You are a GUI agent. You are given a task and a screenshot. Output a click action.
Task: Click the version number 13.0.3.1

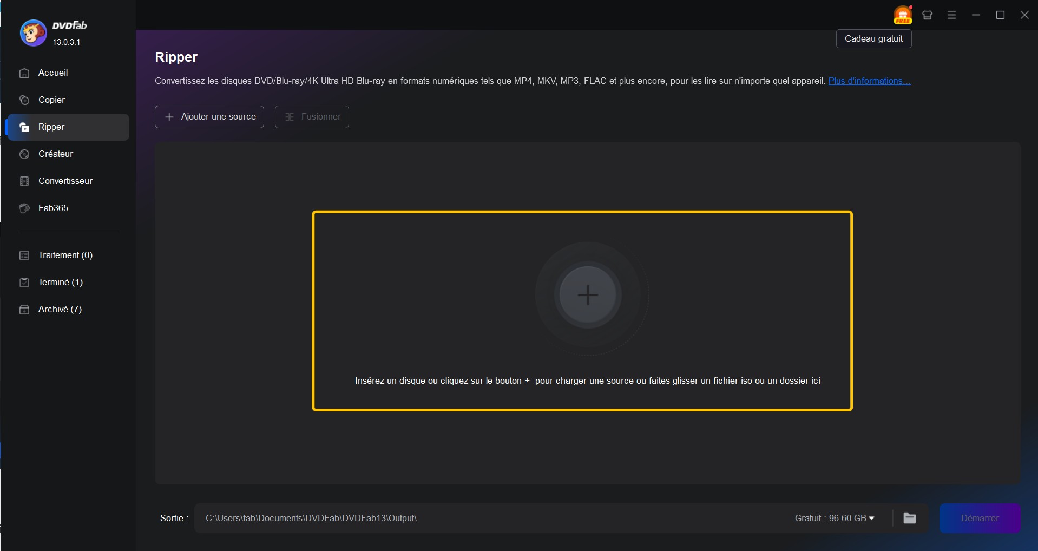[x=67, y=42]
